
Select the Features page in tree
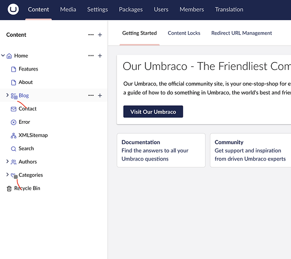(x=28, y=69)
